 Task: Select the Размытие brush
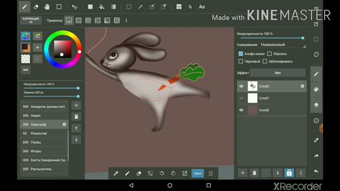pos(44,133)
